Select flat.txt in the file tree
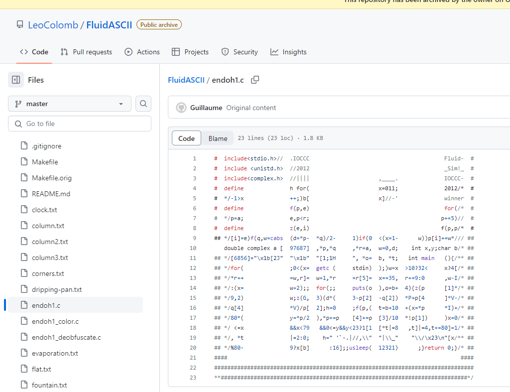The image size is (510, 392). click(41, 369)
